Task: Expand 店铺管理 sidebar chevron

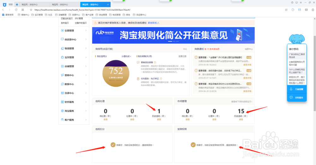Action: [86, 66]
